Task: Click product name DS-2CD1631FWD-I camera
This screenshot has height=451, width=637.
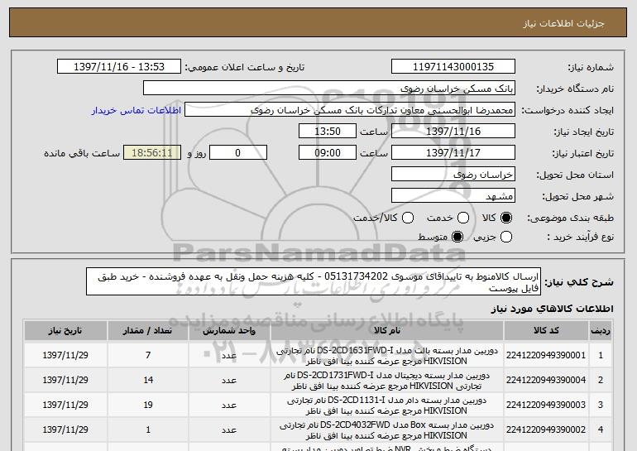Action: pyautogui.click(x=387, y=356)
